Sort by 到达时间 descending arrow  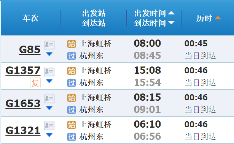[171, 22]
